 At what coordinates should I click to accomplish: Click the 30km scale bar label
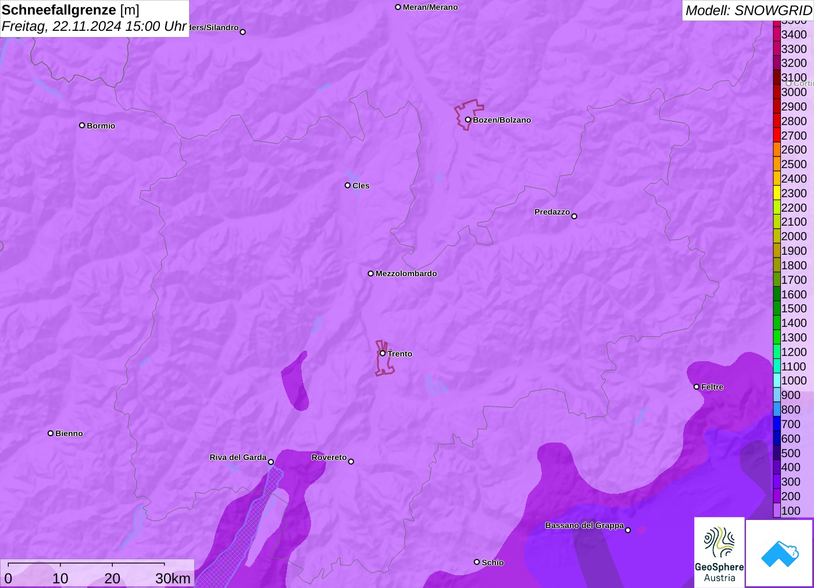pos(173,579)
